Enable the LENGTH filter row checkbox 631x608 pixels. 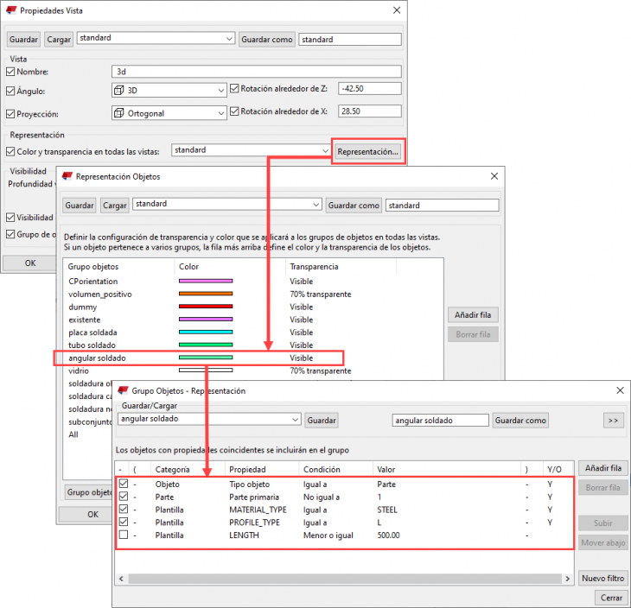coord(124,535)
